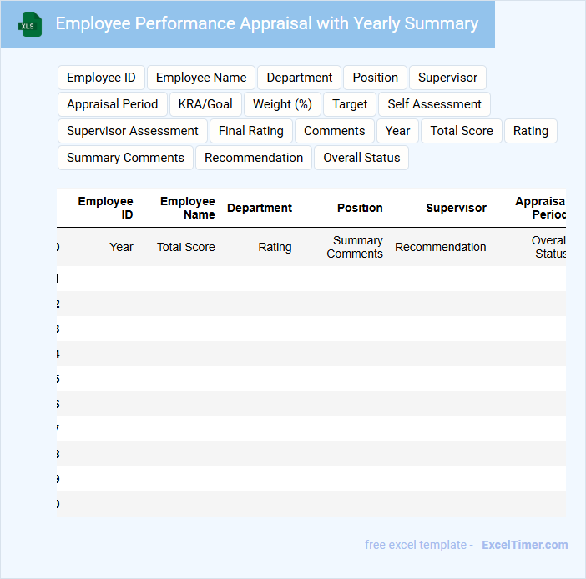
Task: Select the Employee Name tag
Action: (x=201, y=78)
